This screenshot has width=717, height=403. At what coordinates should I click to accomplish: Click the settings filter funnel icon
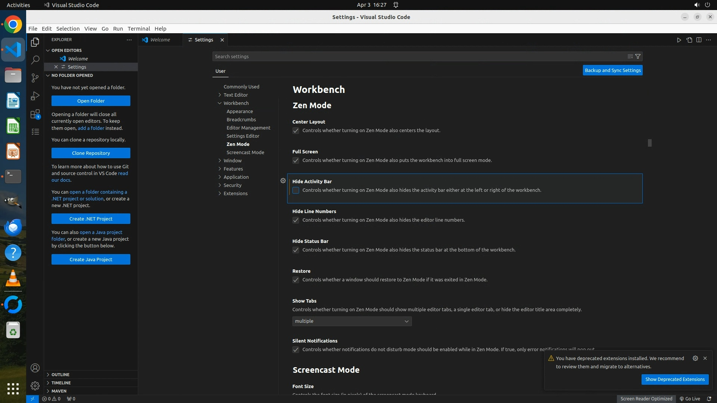click(x=638, y=56)
